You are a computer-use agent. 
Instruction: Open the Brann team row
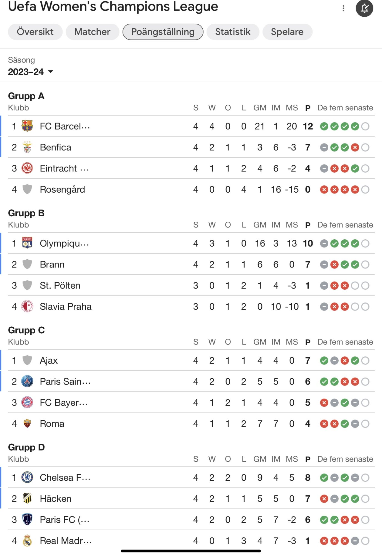click(x=191, y=264)
